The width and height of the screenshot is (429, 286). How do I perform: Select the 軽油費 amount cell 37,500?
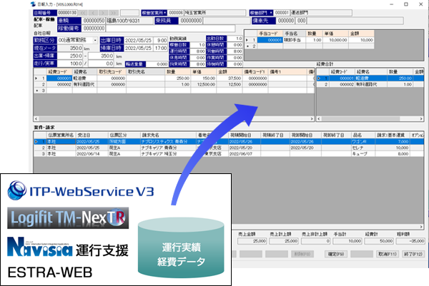coord(230,78)
